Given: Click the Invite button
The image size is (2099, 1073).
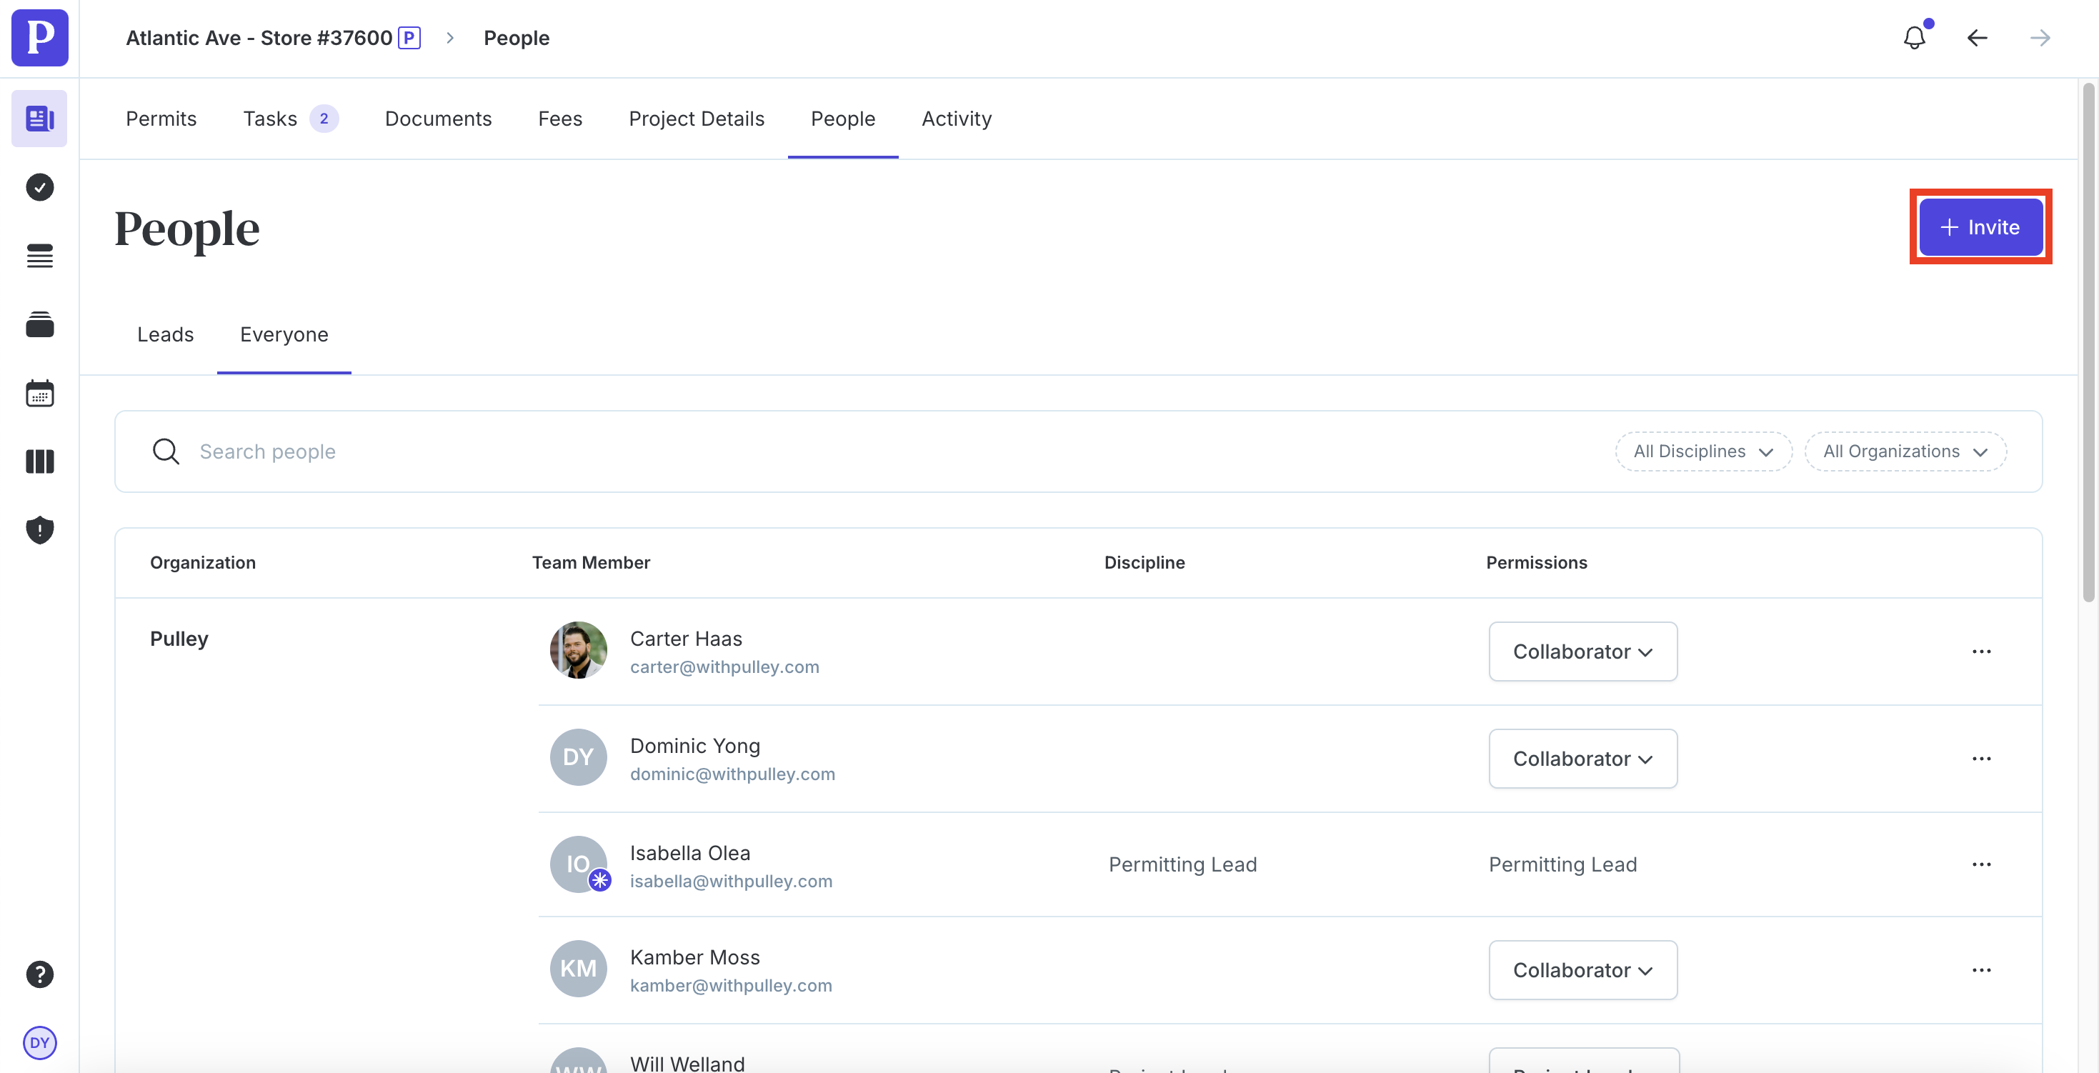Looking at the screenshot, I should 1980,227.
